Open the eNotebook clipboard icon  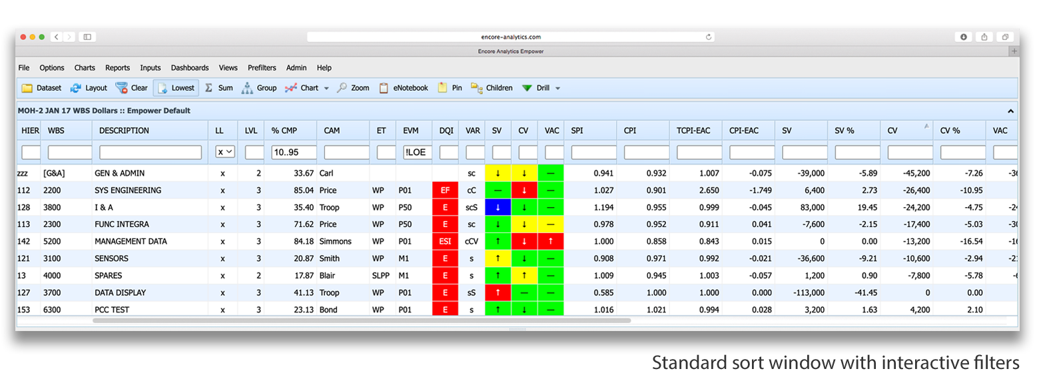tap(384, 88)
